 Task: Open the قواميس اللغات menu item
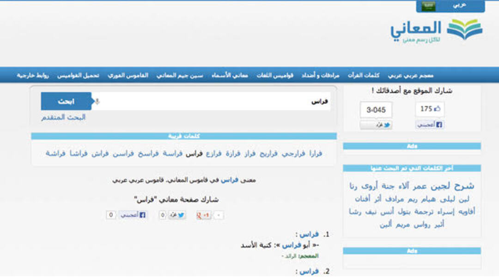[x=274, y=75]
